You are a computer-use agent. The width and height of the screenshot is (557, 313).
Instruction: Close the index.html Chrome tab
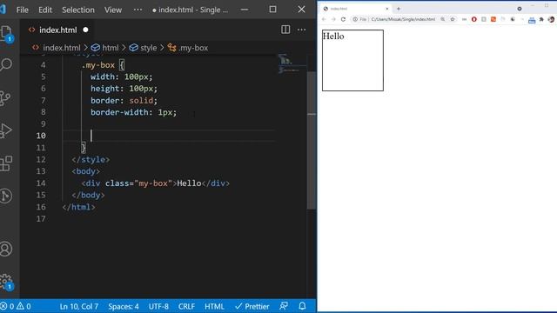[386, 9]
